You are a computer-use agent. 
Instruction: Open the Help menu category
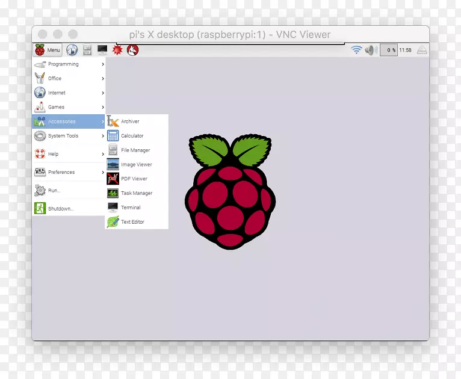pyautogui.click(x=69, y=154)
